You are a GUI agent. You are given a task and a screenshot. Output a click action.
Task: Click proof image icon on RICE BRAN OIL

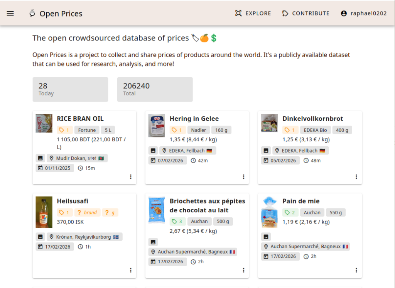pyautogui.click(x=40, y=158)
